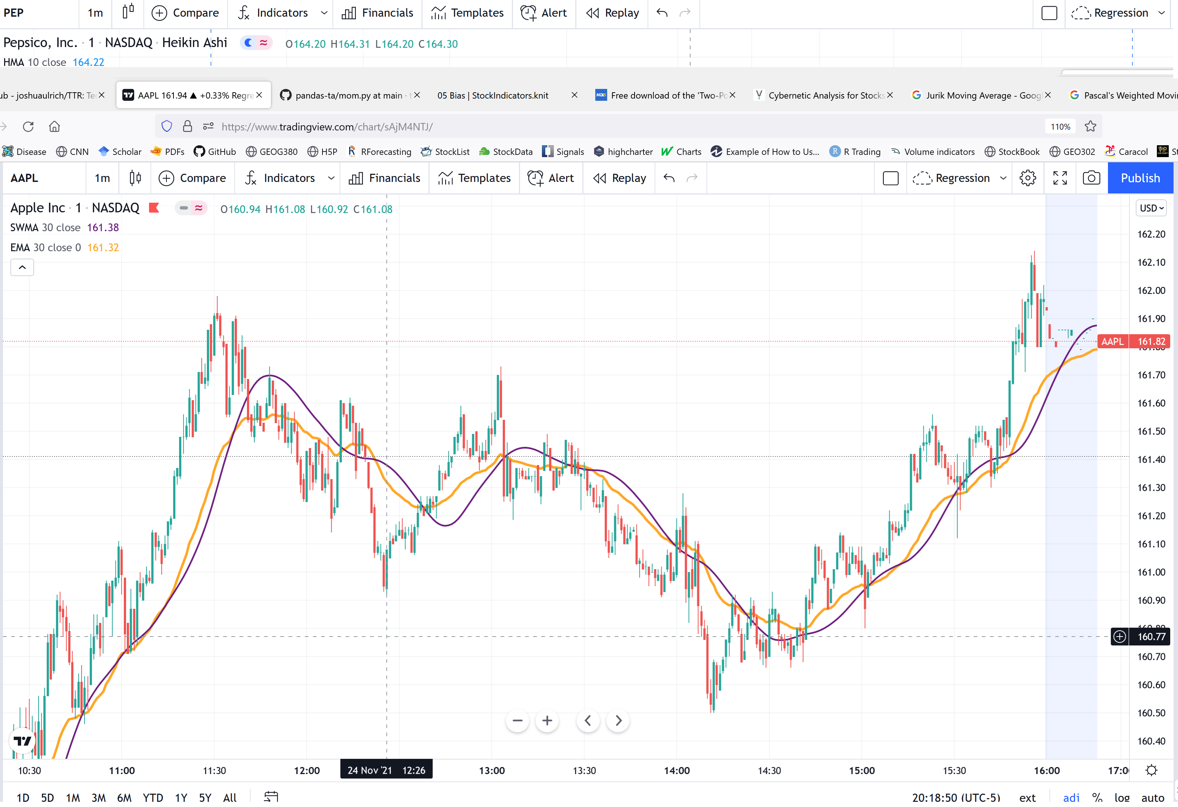Image resolution: width=1178 pixels, height=807 pixels.
Task: Toggle PEP market status indicator pill
Action: tap(256, 43)
